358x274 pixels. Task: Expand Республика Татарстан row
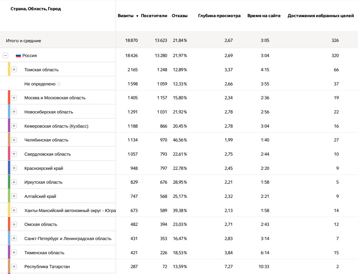coord(14,266)
